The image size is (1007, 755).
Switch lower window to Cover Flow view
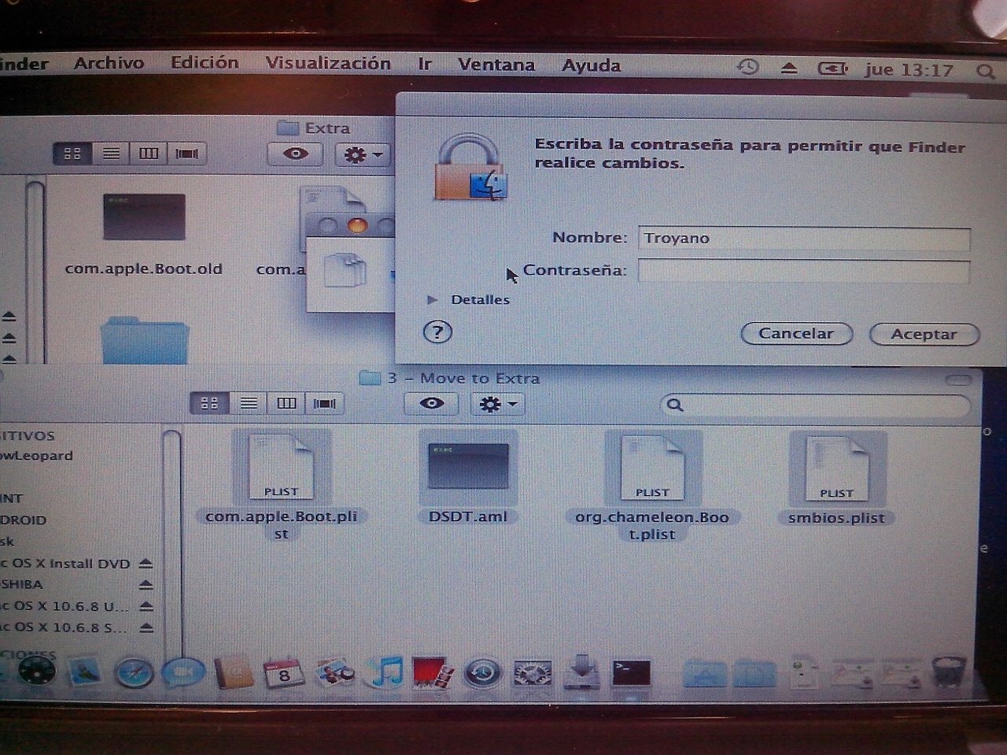click(x=324, y=403)
